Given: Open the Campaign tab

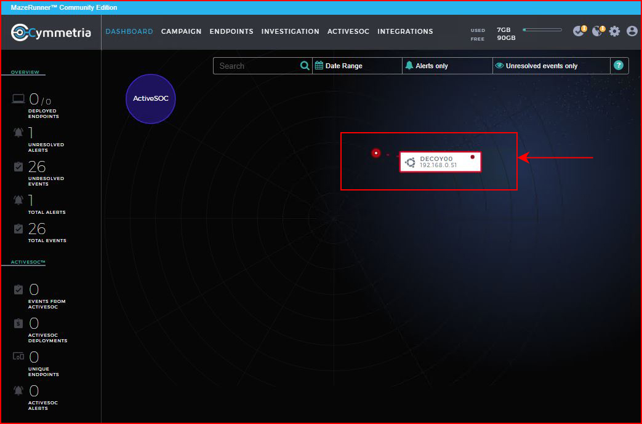Looking at the screenshot, I should [x=182, y=31].
